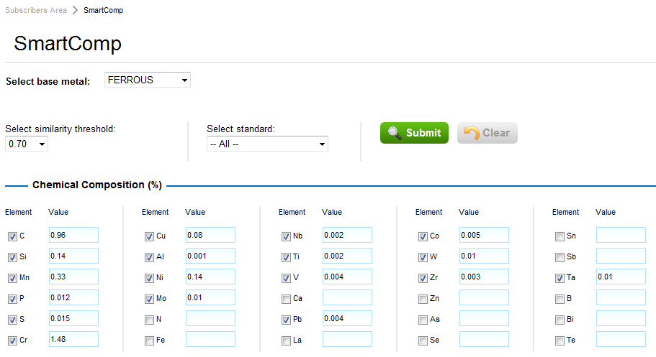Check the Fe element checkbox

pyautogui.click(x=149, y=340)
